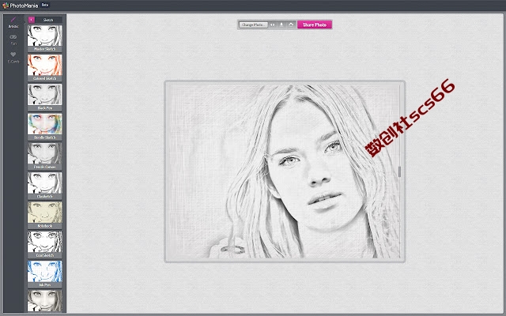
Task: Apply the Doodle Sketch effect thumbnail
Action: 44,124
